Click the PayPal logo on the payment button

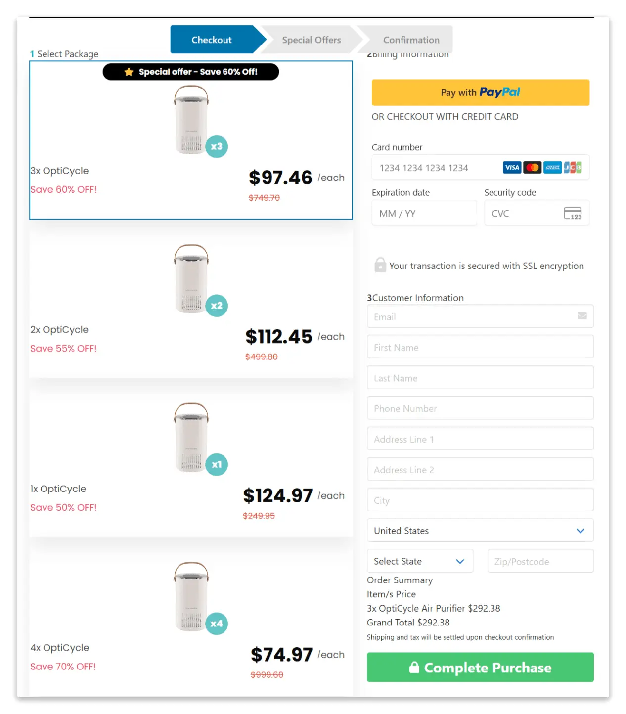[x=500, y=92]
